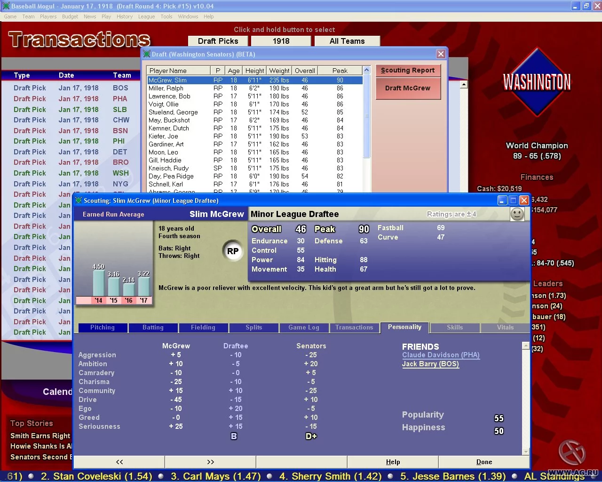Minimize the Scouting: Slim McGrew window

[x=502, y=201]
